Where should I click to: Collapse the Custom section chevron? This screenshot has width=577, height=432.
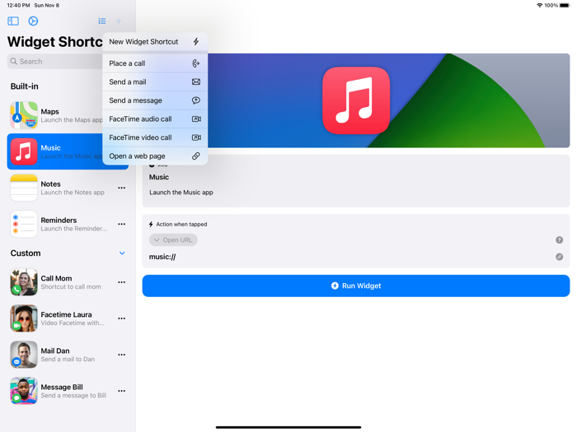[122, 253]
